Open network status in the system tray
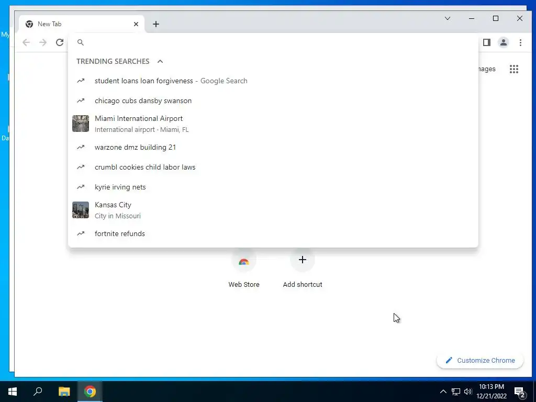This screenshot has height=402, width=536. [x=456, y=392]
